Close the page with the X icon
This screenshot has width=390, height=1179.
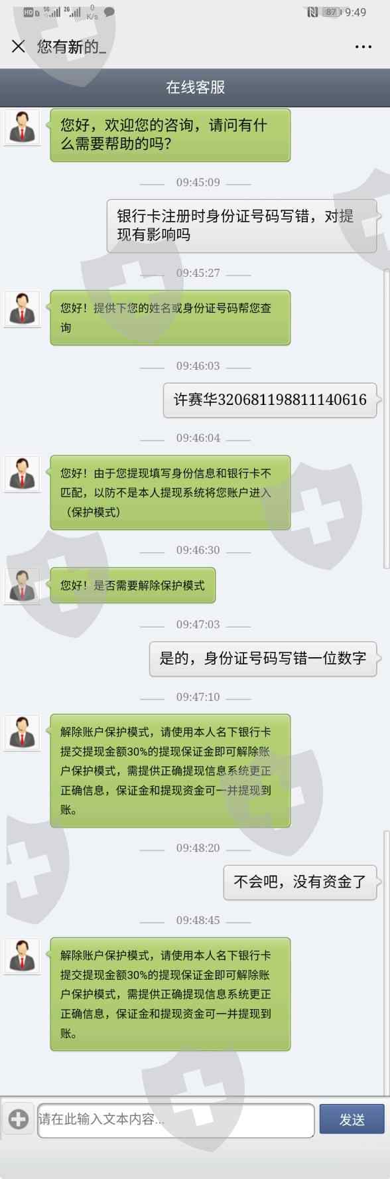[x=19, y=46]
